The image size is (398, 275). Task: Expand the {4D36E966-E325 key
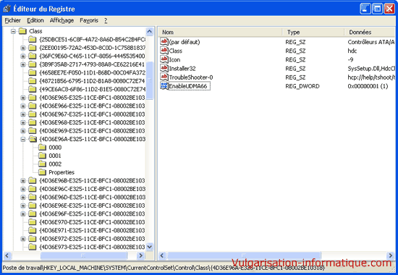click(23, 106)
